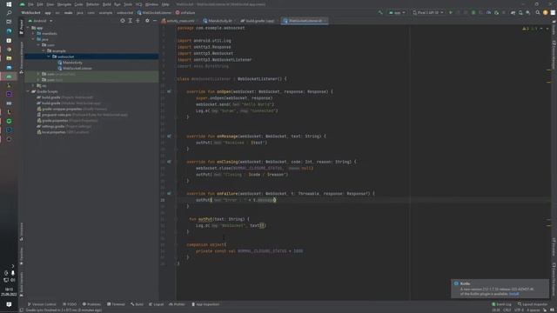557x313 pixels.
Task: Run the app with the green play icon
Action: coord(451,12)
